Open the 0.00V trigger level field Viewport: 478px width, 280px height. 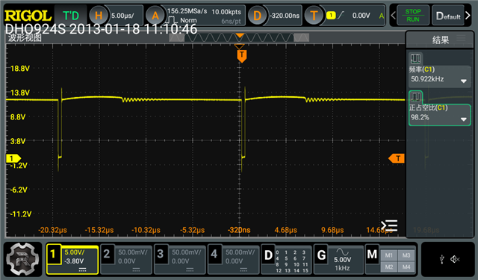click(x=361, y=16)
